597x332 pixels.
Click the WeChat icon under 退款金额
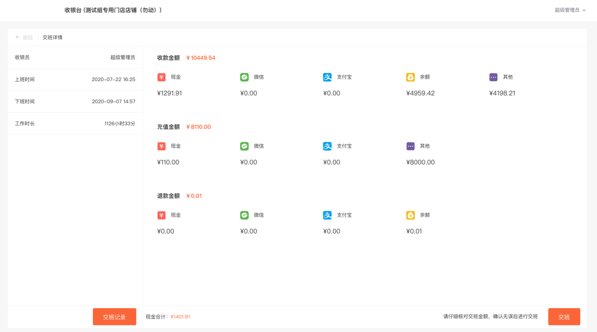point(244,215)
